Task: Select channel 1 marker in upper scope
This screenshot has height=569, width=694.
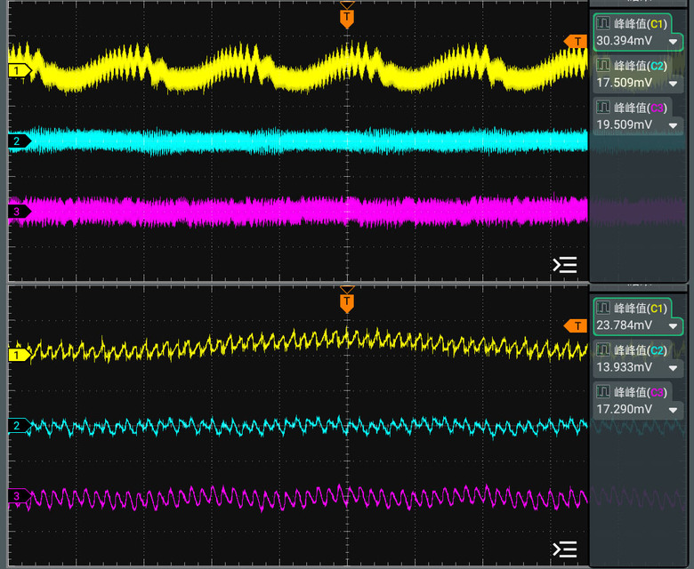Action: (x=19, y=70)
